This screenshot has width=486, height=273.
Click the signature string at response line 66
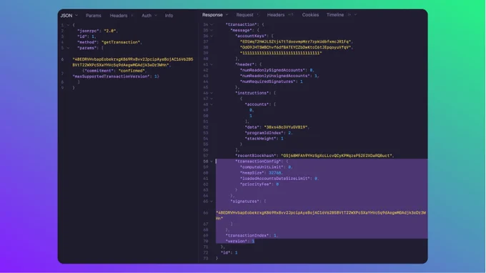(321, 215)
